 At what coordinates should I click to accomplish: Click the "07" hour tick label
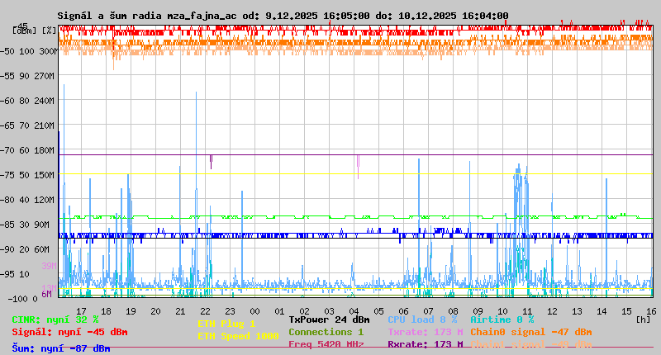(x=428, y=311)
